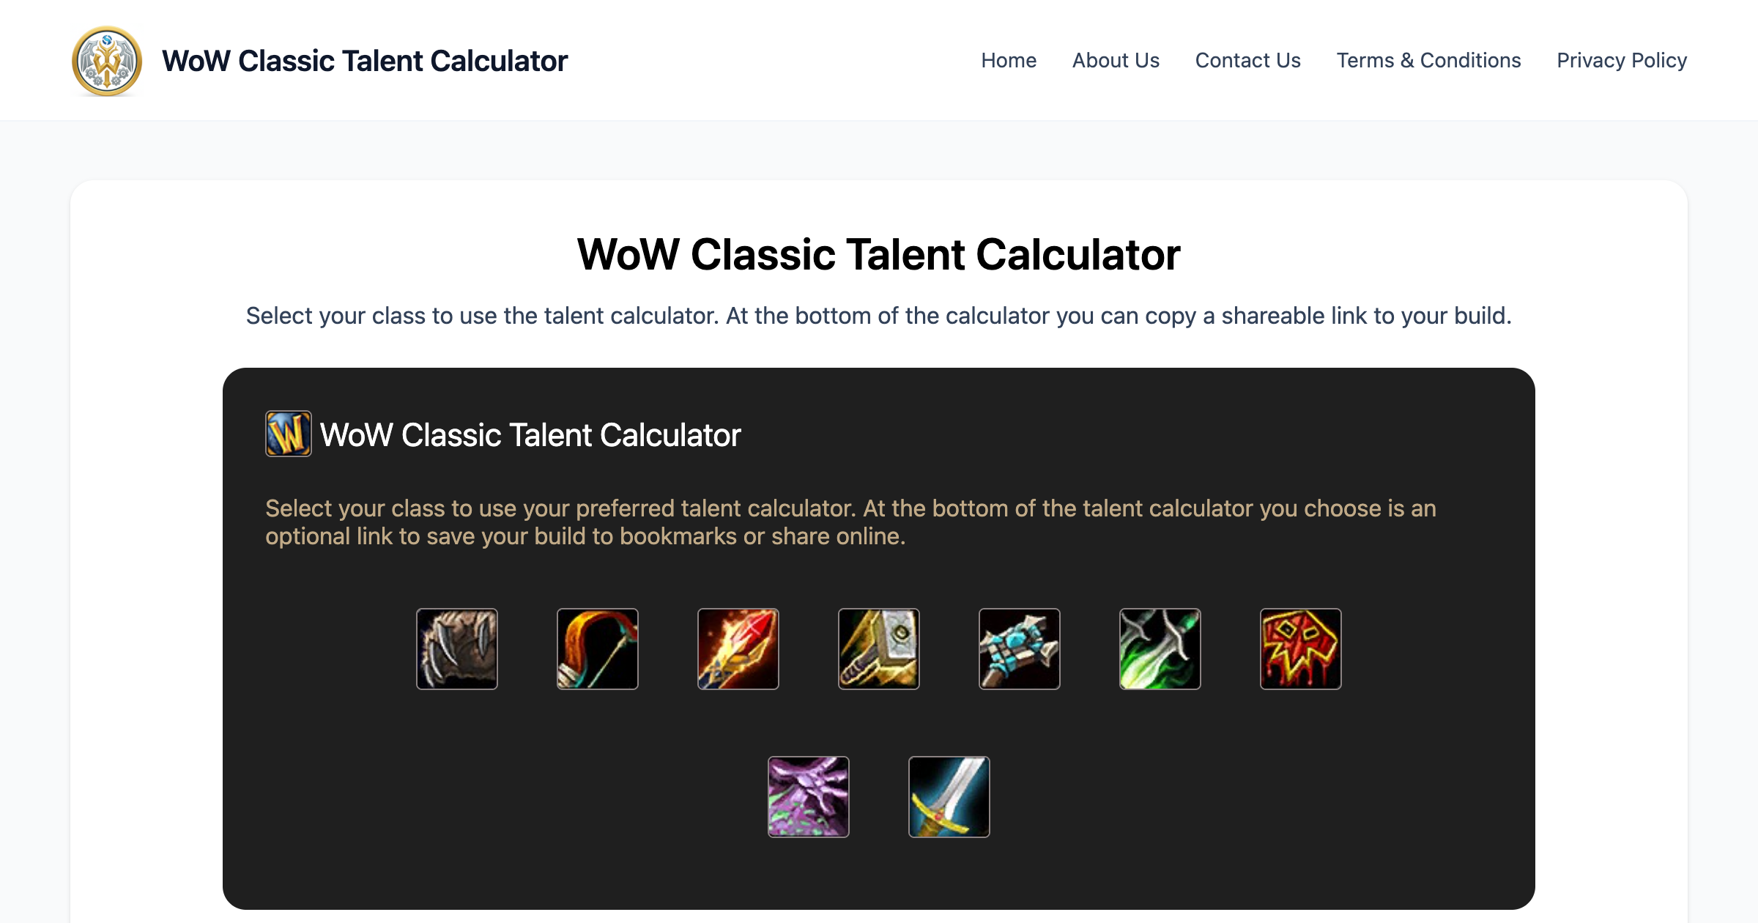Choose the flaming sword Mage icon

738,649
